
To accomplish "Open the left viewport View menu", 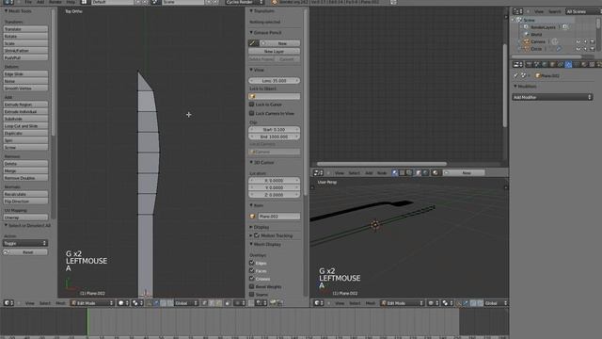I will click(29, 303).
